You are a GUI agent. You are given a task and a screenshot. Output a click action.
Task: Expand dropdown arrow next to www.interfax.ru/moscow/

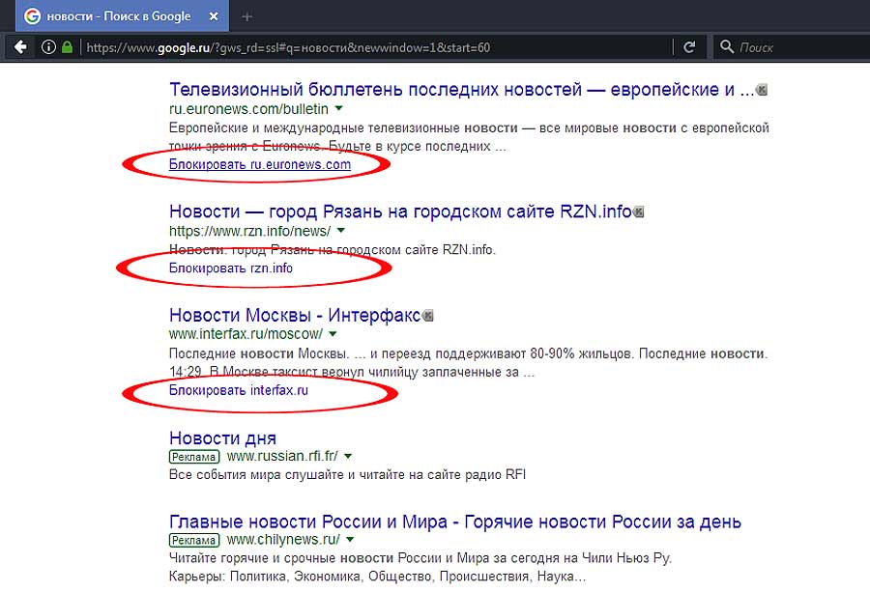click(333, 334)
